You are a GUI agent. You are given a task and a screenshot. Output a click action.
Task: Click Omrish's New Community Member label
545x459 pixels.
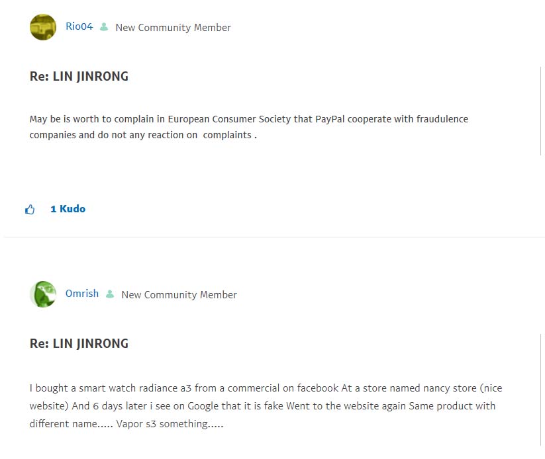pos(179,295)
